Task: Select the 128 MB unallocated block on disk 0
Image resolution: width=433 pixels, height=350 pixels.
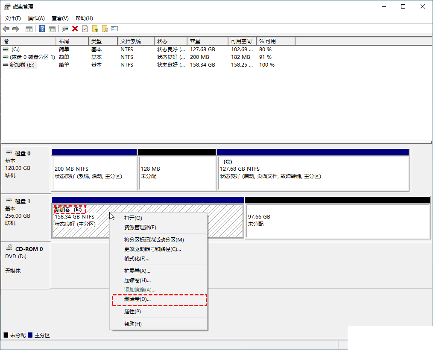Action: tap(177, 169)
